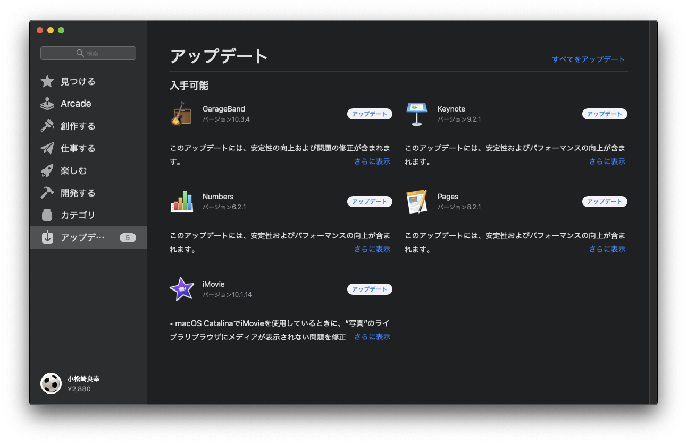Viewport: 687px width, 444px height.
Task: Click the soccer ball account avatar
Action: (x=51, y=383)
